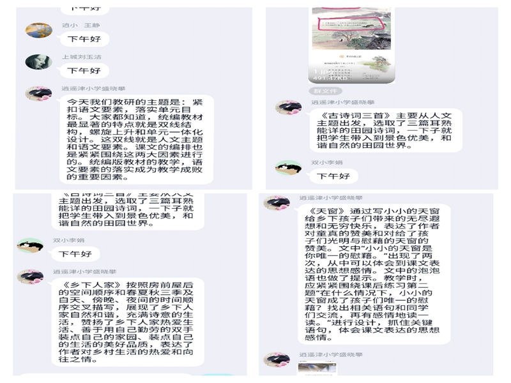The width and height of the screenshot is (511, 383).
Task: Click sender name 逍遥津小学盛晓攀 above 天窗 message
Action: click(x=331, y=198)
